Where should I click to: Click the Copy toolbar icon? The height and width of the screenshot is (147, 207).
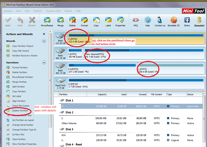tap(96, 20)
